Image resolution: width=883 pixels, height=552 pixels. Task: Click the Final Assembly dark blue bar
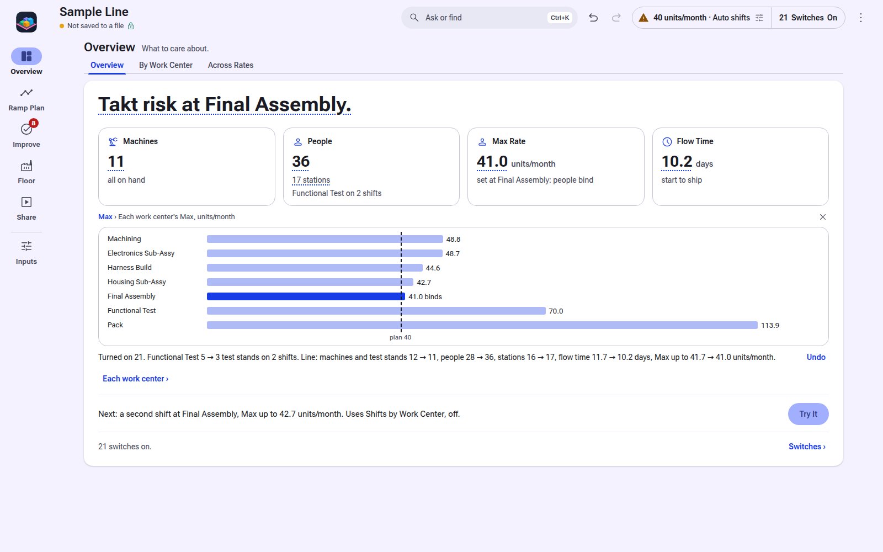coord(306,296)
